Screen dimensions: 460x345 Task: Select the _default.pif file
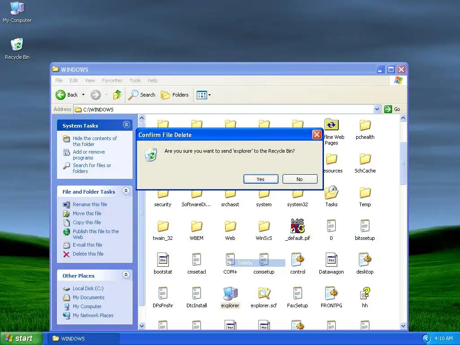(x=297, y=230)
